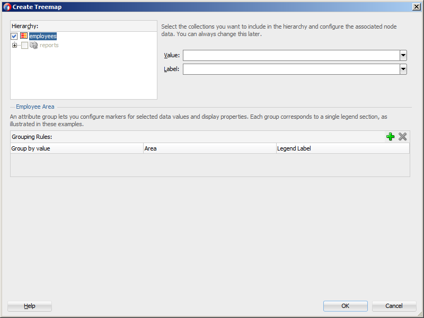Click the Area column header
This screenshot has height=318, width=424.
pos(210,148)
